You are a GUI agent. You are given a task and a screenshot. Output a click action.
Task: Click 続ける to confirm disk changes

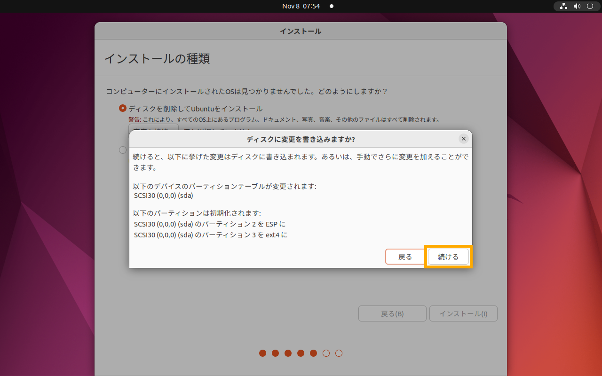(448, 257)
